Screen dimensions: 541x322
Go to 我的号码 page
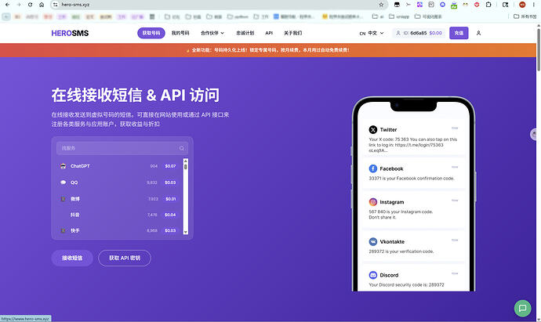pyautogui.click(x=180, y=33)
